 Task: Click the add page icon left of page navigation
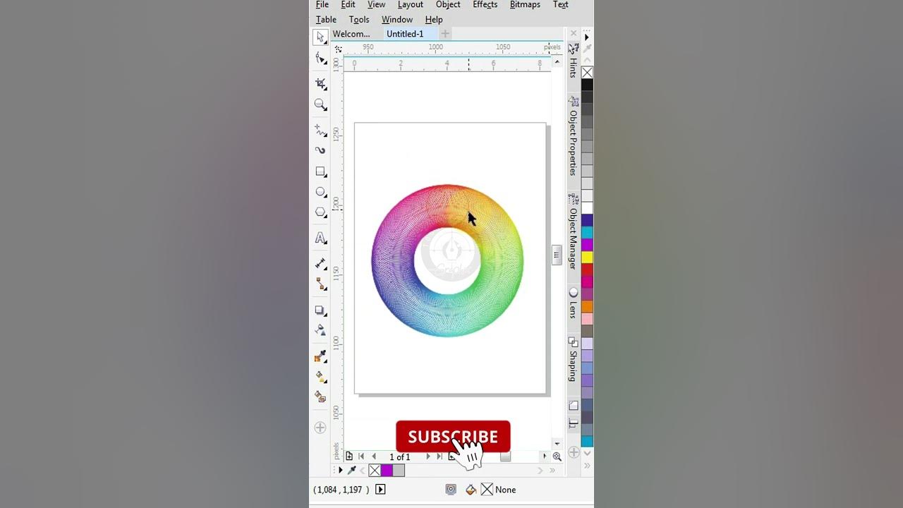click(349, 456)
